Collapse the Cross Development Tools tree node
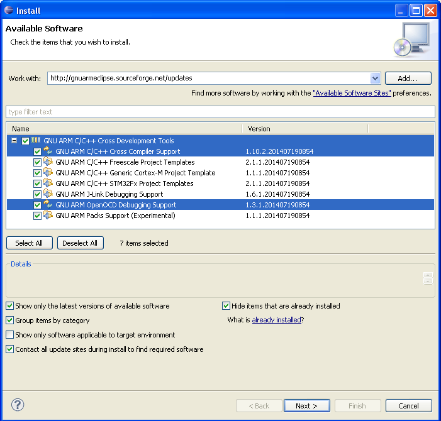 [x=14, y=141]
